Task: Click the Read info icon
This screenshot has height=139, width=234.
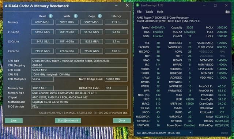Action: pyautogui.click(x=51, y=16)
